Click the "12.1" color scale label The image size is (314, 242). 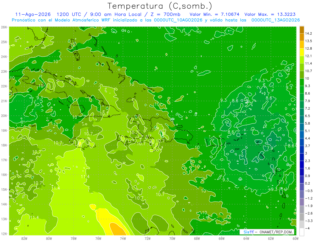click(309, 56)
